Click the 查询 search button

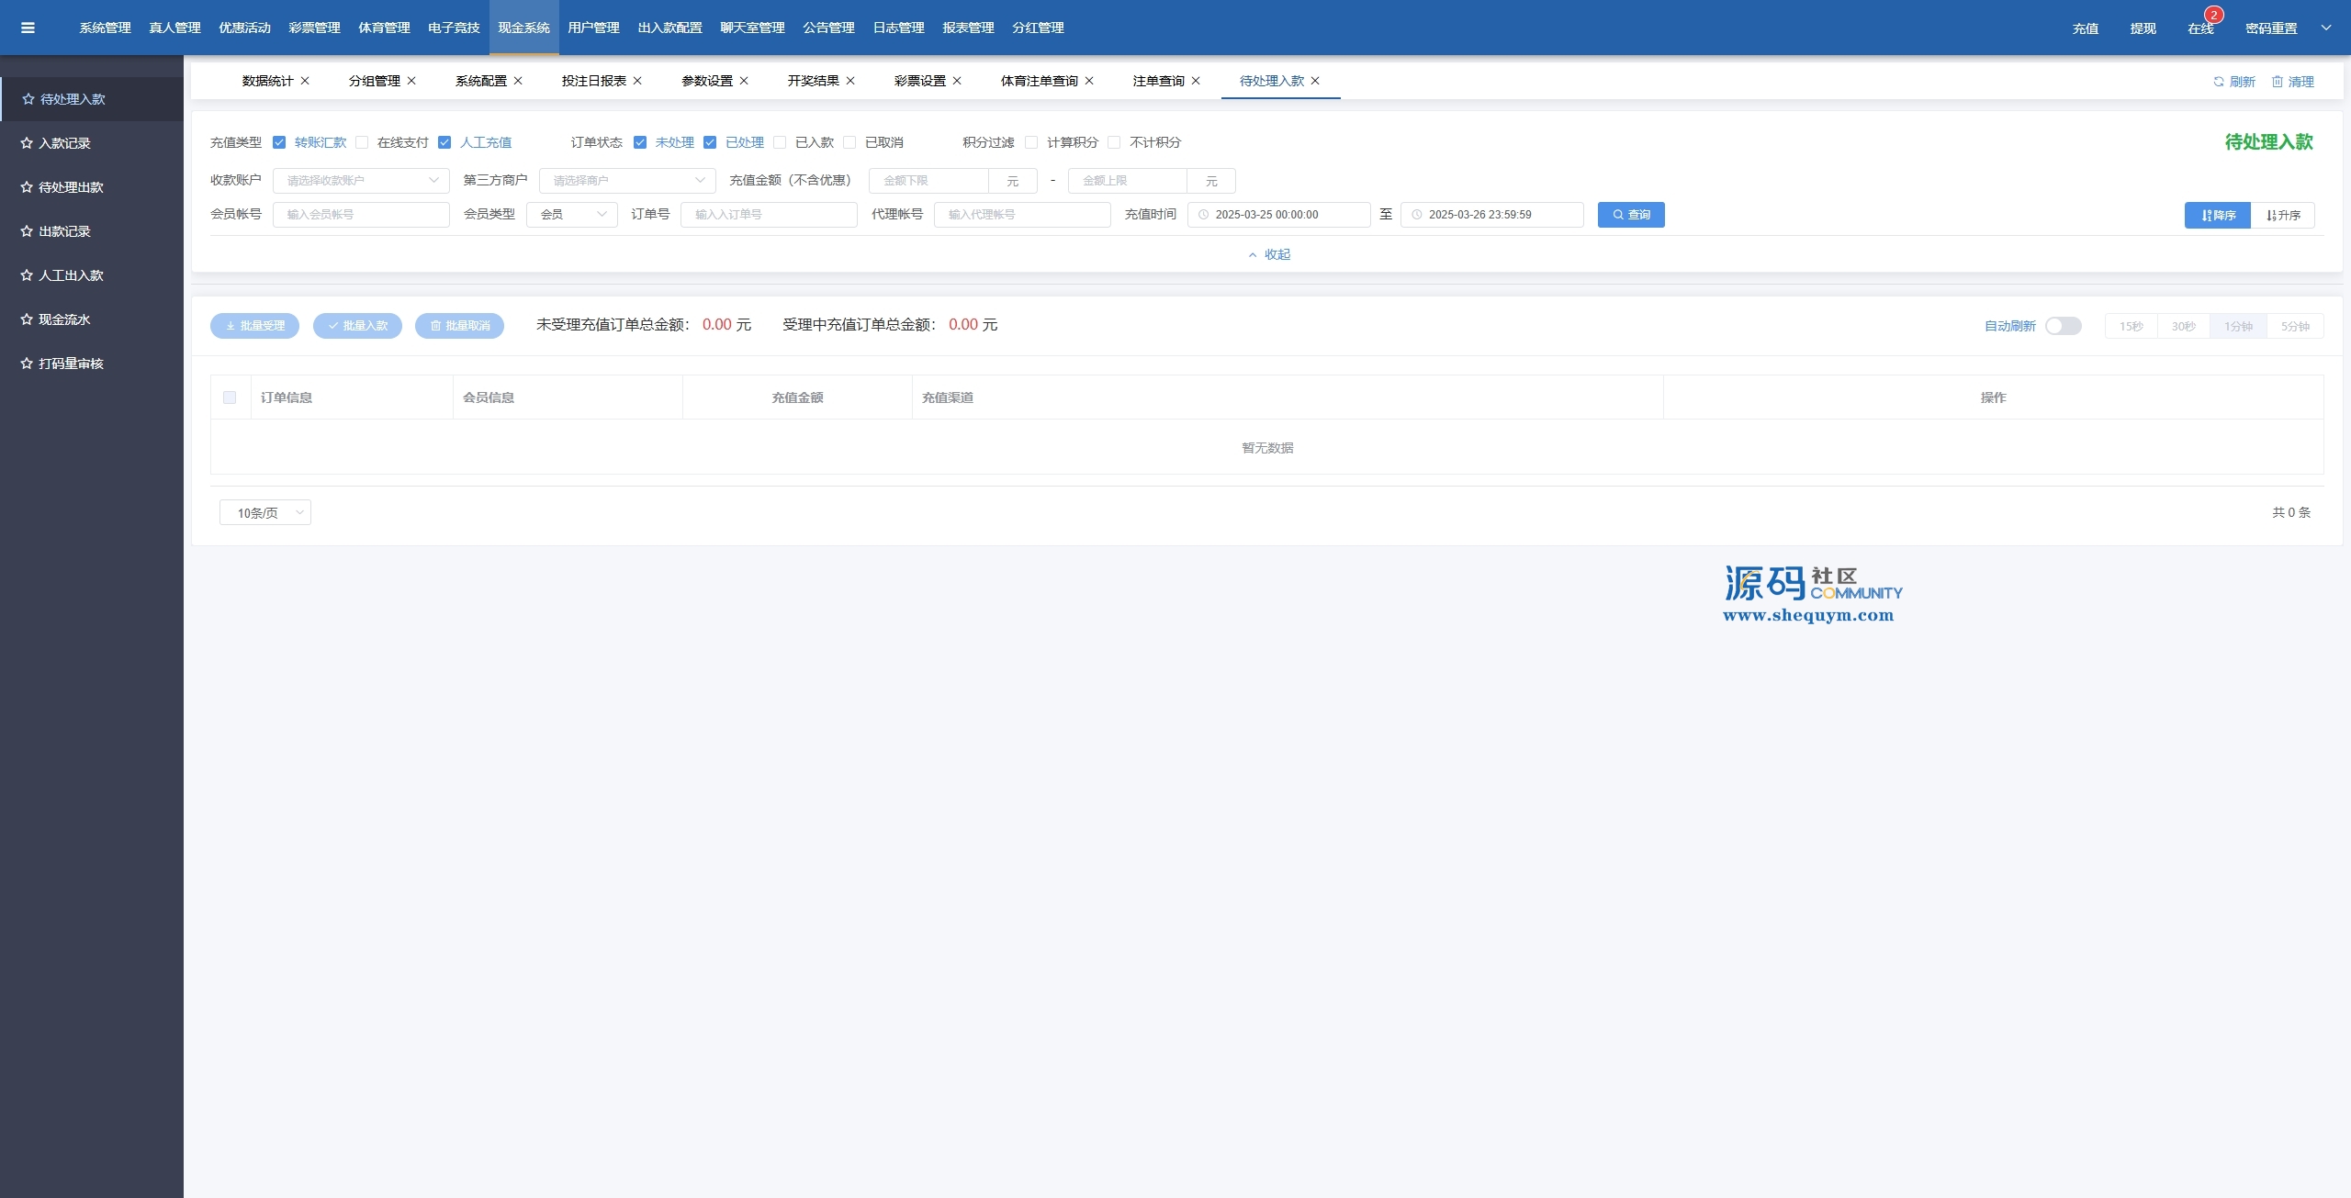tap(1631, 215)
